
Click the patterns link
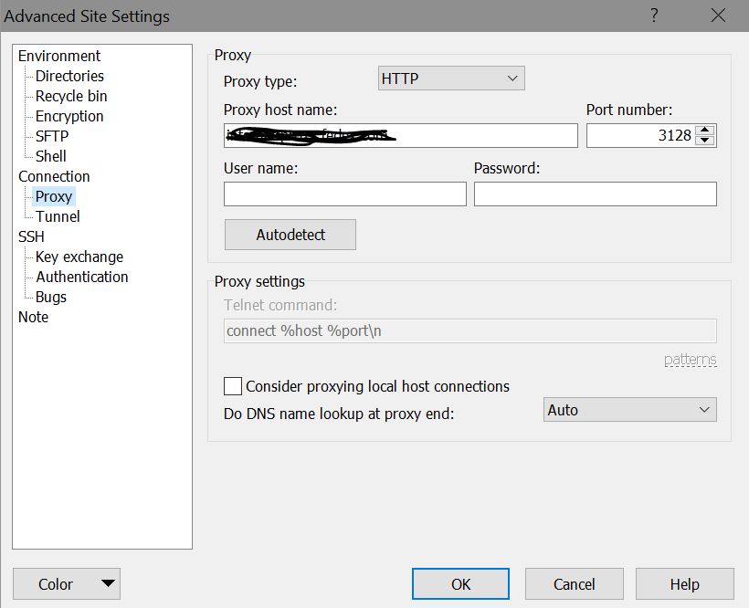691,359
